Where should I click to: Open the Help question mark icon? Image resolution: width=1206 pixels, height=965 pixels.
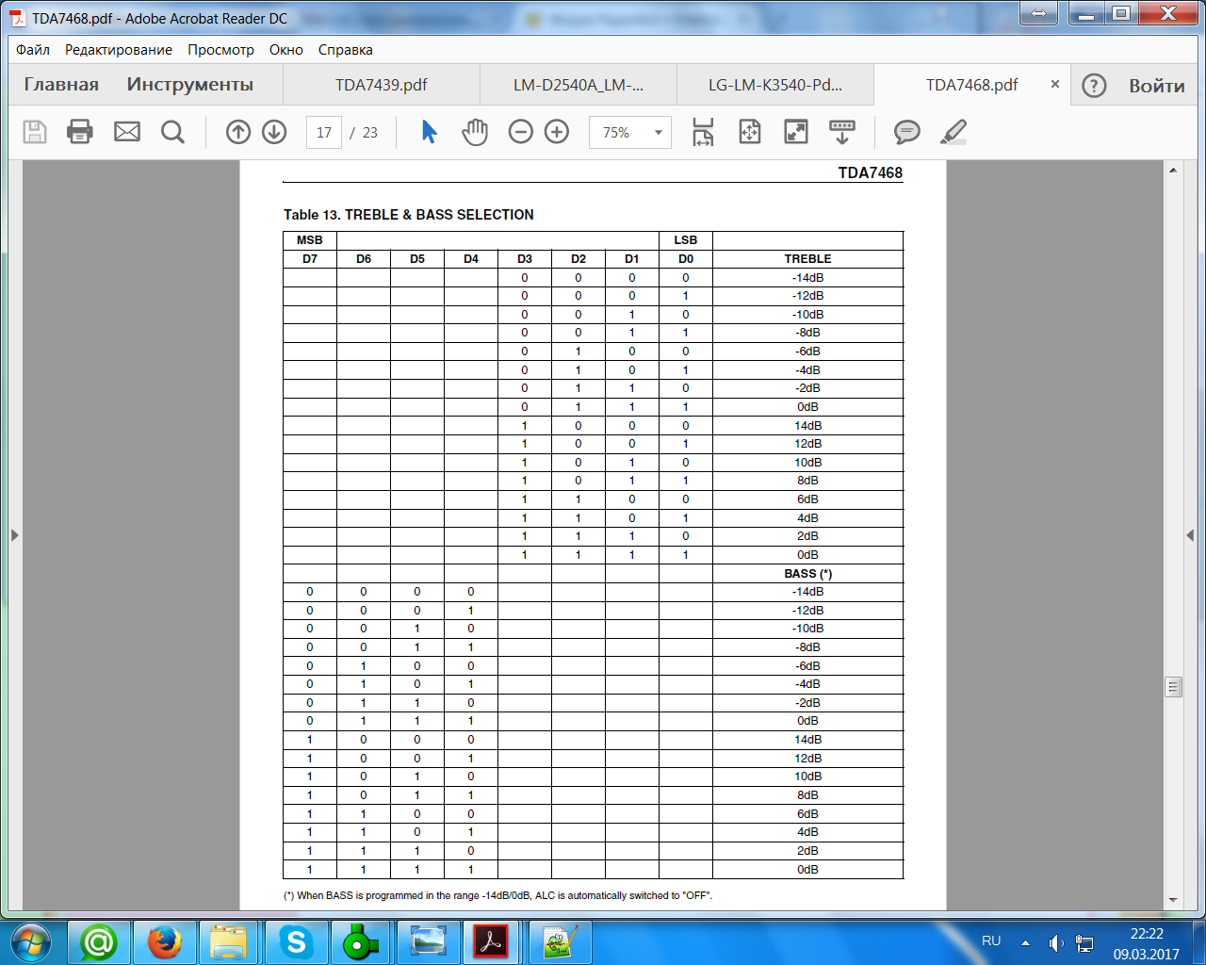(x=1094, y=86)
